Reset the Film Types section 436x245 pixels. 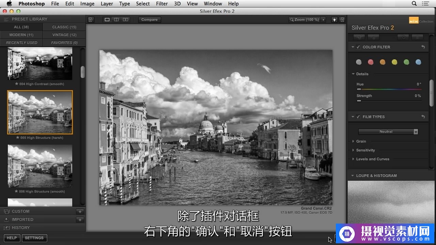423,117
